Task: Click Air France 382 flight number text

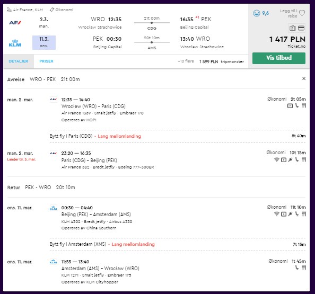Action: [x=75, y=167]
